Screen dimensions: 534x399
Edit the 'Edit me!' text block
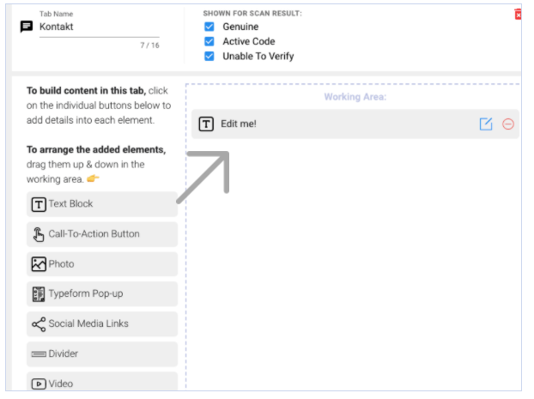pos(486,124)
